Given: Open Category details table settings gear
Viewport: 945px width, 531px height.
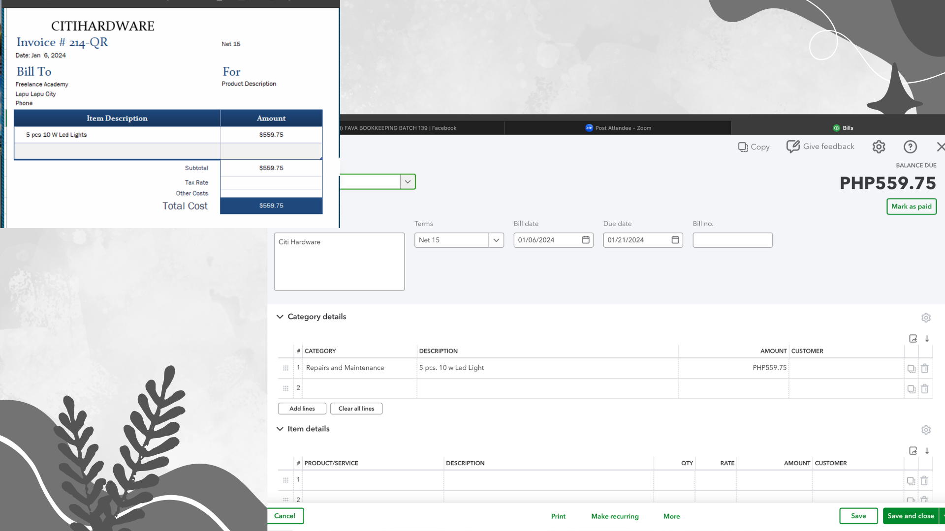Looking at the screenshot, I should coord(926,318).
